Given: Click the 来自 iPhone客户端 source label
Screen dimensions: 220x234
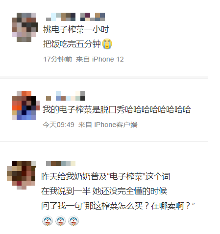Looking at the screenshot, I should [x=108, y=125].
